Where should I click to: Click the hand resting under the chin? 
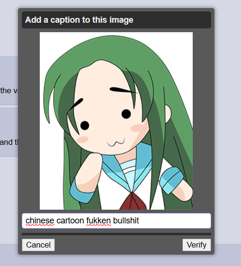pyautogui.click(x=88, y=171)
